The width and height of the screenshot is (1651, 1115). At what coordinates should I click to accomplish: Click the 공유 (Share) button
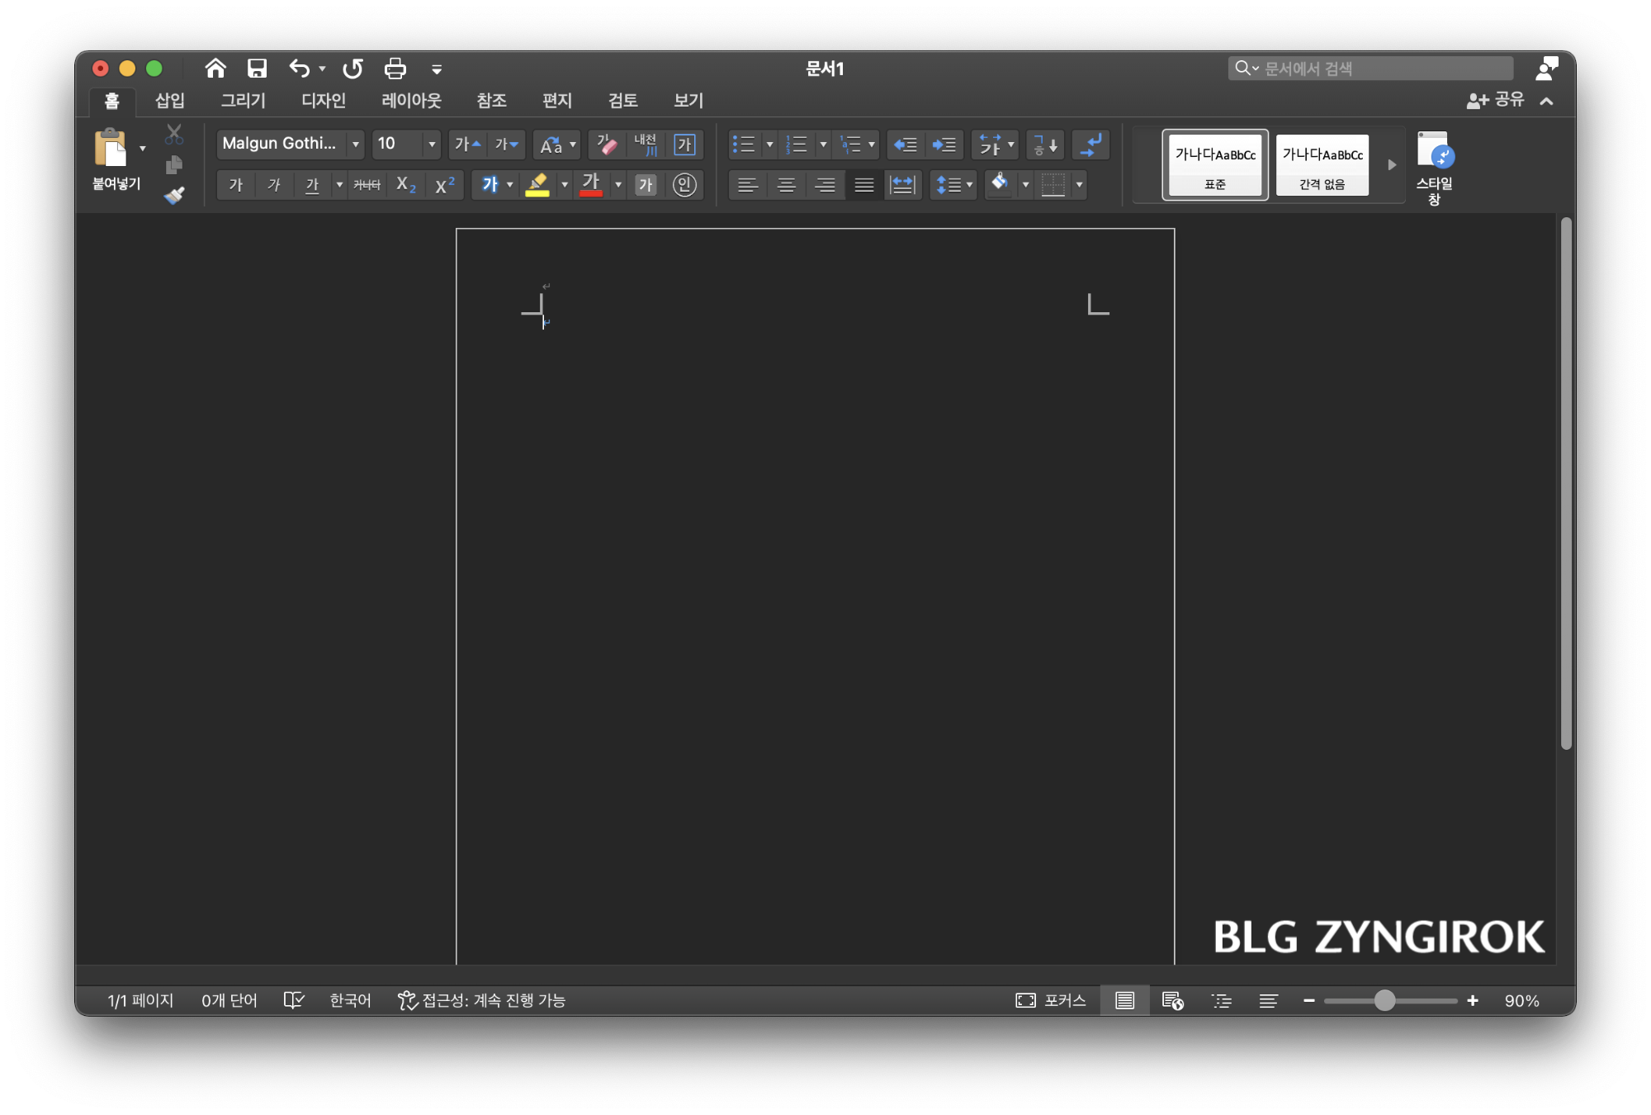pos(1496,100)
